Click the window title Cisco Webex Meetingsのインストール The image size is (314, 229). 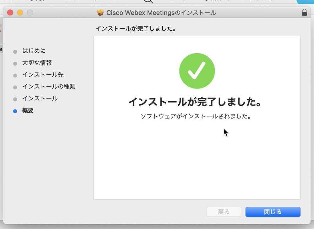161,13
